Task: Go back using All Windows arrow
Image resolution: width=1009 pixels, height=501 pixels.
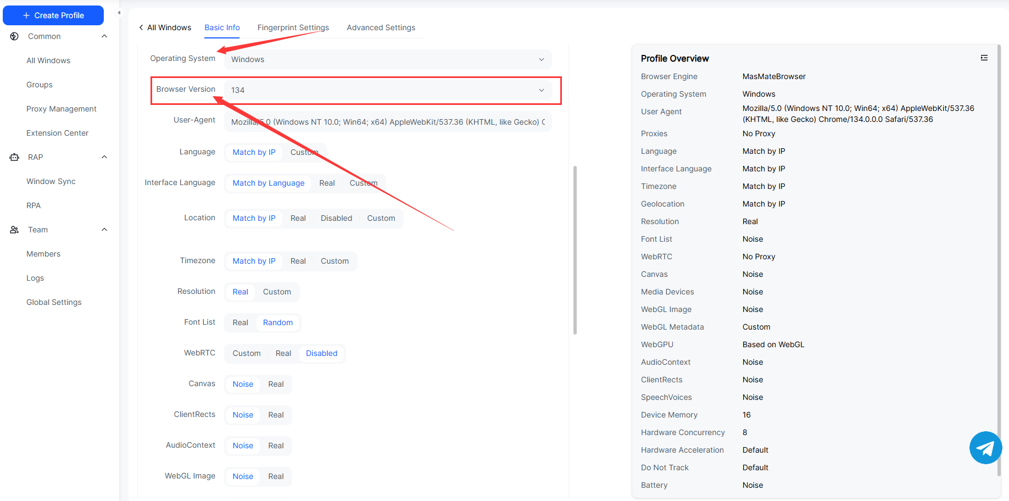Action: [x=142, y=27]
